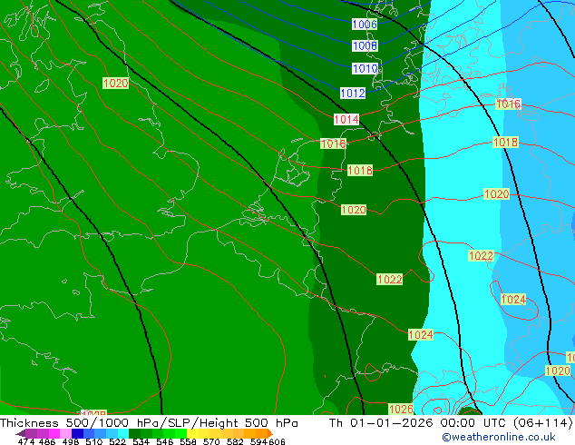Viewport: 575px width, 445px height.
Task: Click the orange arrow end of the colorbar
Action: [270, 433]
